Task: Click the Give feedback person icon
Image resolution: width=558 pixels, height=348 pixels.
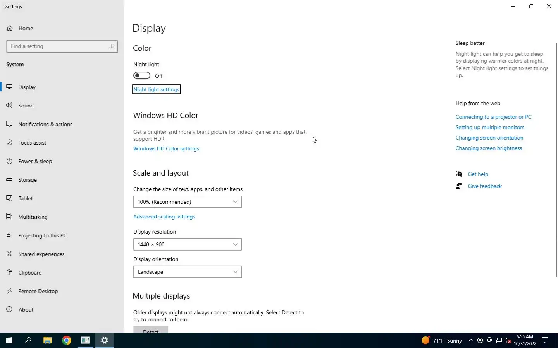Action: [x=459, y=186]
